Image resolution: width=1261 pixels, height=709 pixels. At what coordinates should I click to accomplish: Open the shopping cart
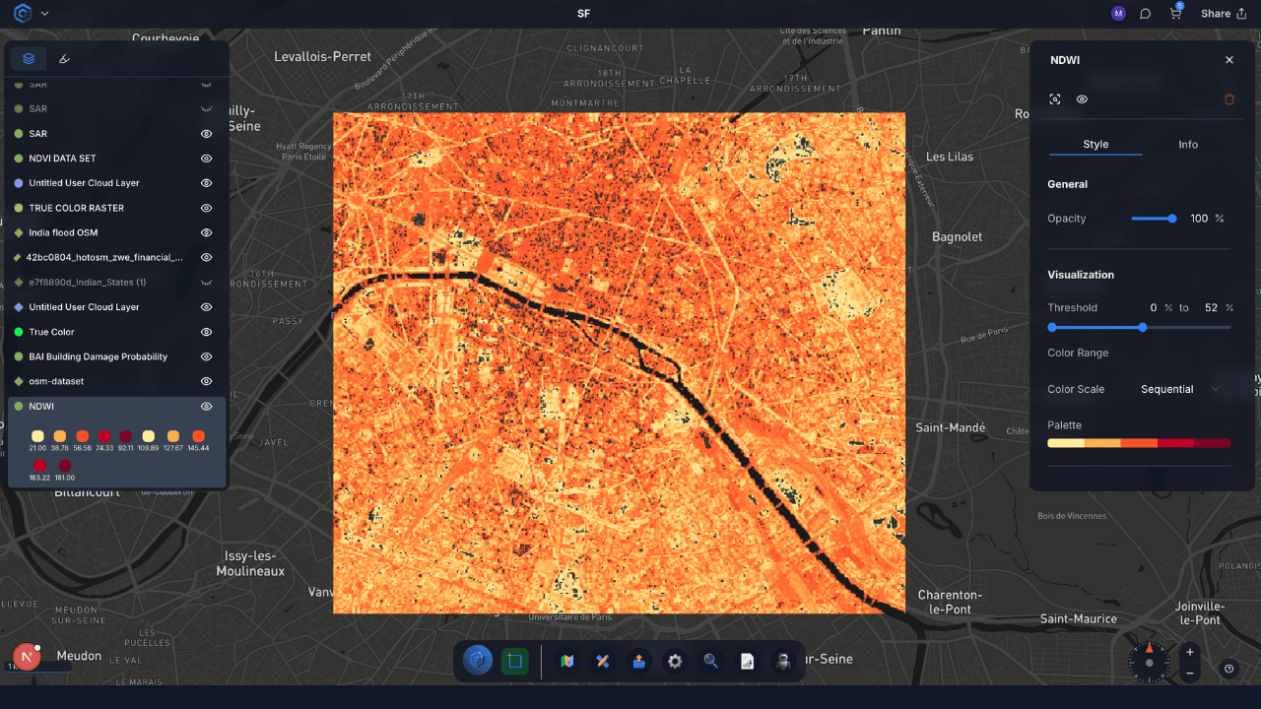pyautogui.click(x=1175, y=14)
